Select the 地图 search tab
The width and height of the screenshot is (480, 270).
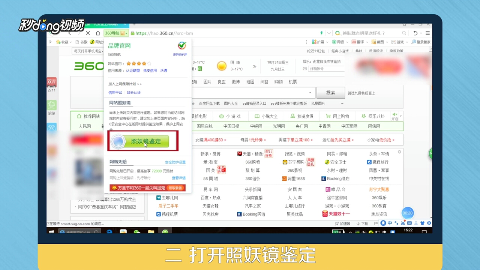(250, 82)
